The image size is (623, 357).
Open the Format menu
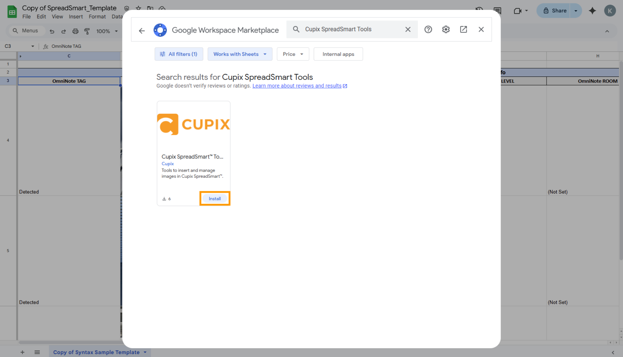[x=97, y=17]
